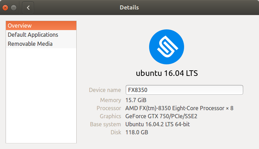Open Default Applications section
The height and width of the screenshot is (149, 259).
click(x=41, y=35)
